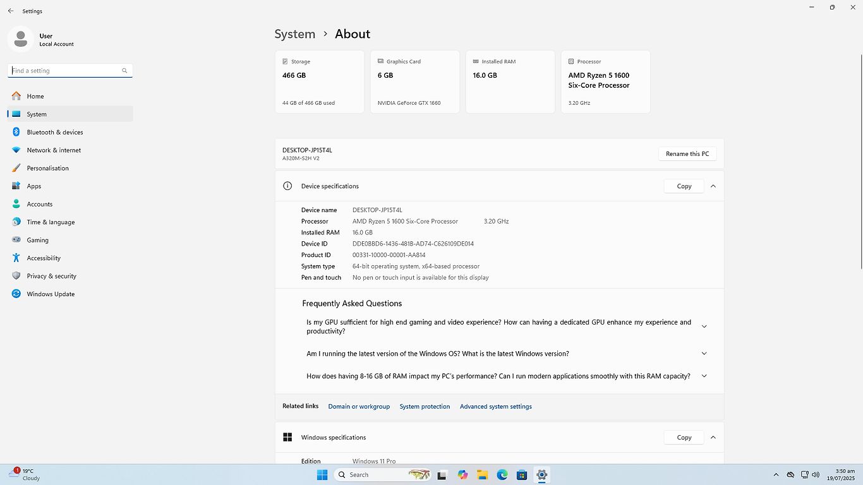Open the Apps settings page
The width and height of the screenshot is (863, 485).
click(x=70, y=186)
